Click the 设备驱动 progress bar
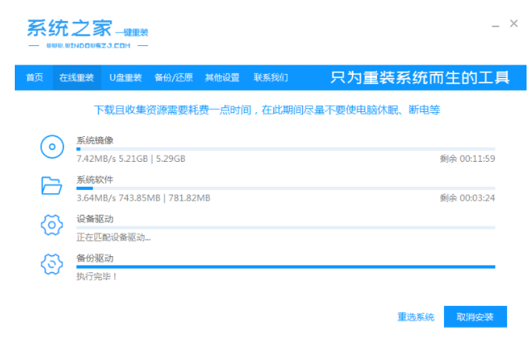Viewport: 532px width, 337px height. (x=286, y=227)
